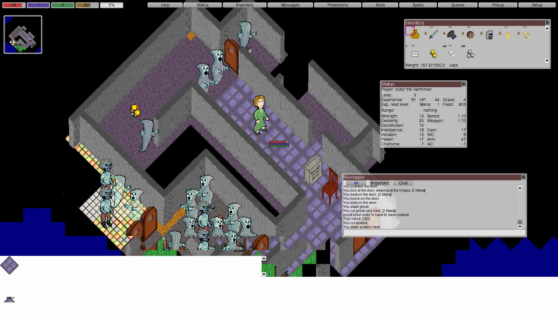Viewport: 558px width, 314px height.
Task: Select the bag/sack icon in inventory
Action: [415, 35]
